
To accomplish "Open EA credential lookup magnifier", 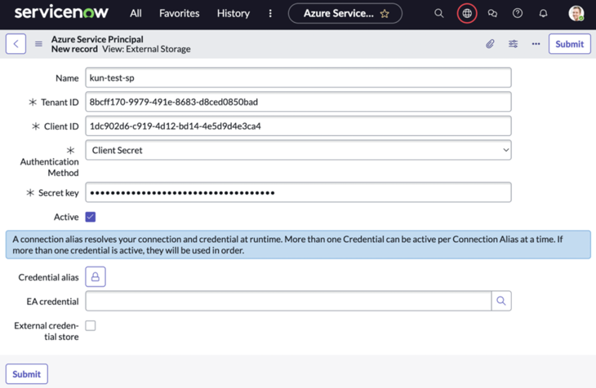I will pos(501,301).
